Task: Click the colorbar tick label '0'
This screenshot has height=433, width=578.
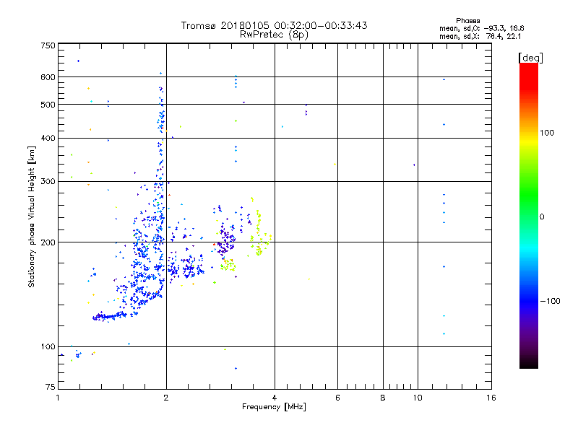Action: pos(542,217)
